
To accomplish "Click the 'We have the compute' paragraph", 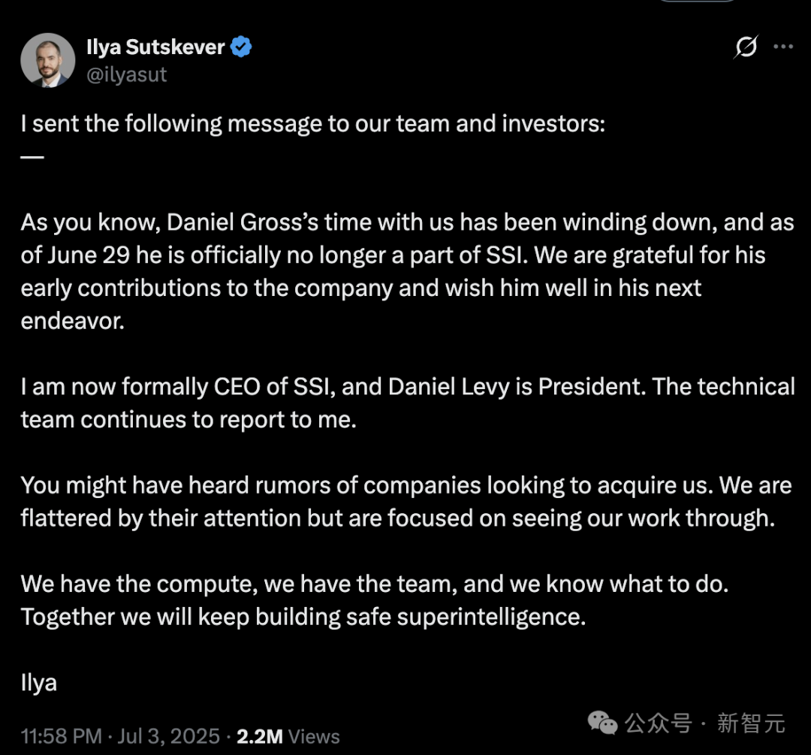I will point(375,600).
